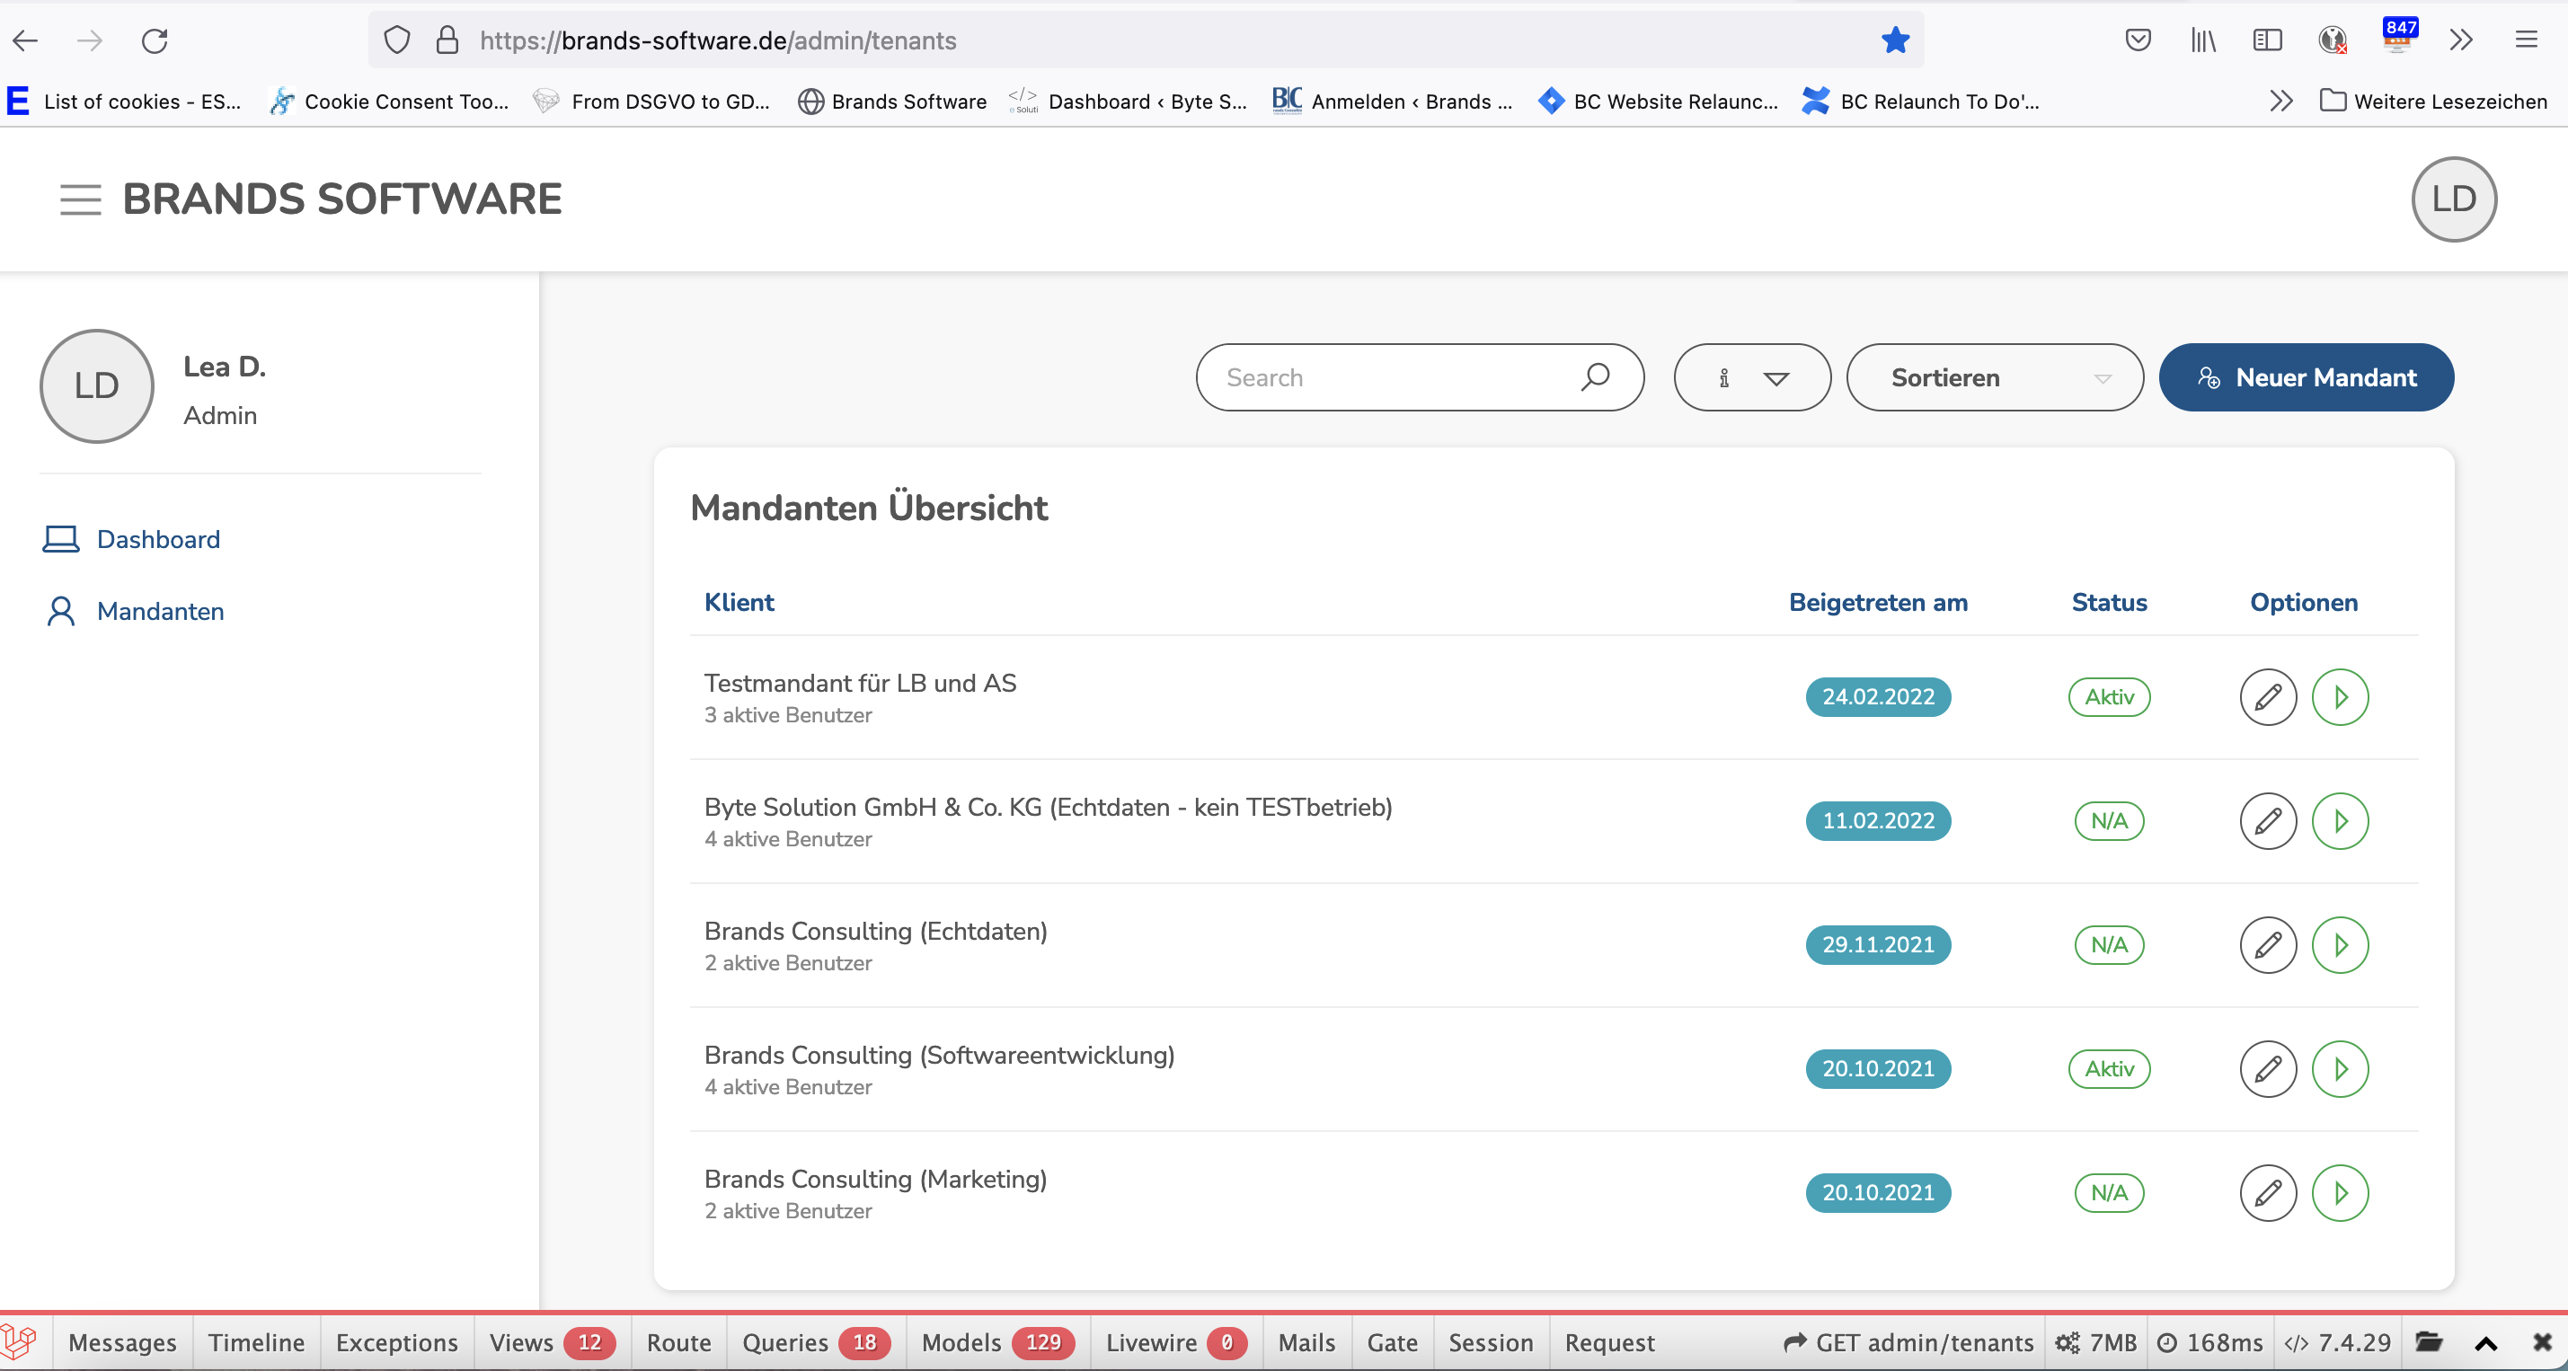Expand the Sortieren dropdown

(x=1994, y=378)
